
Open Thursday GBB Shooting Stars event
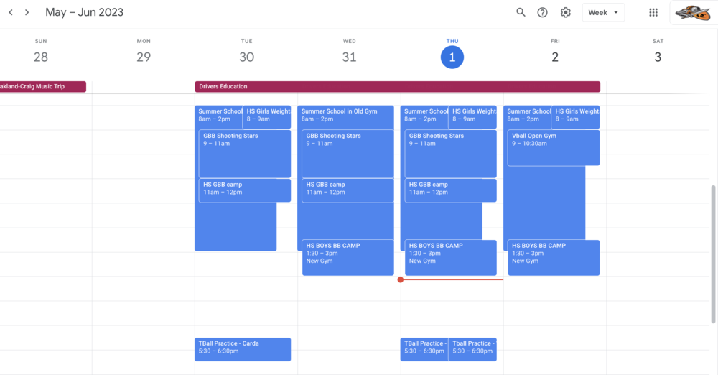pyautogui.click(x=451, y=154)
